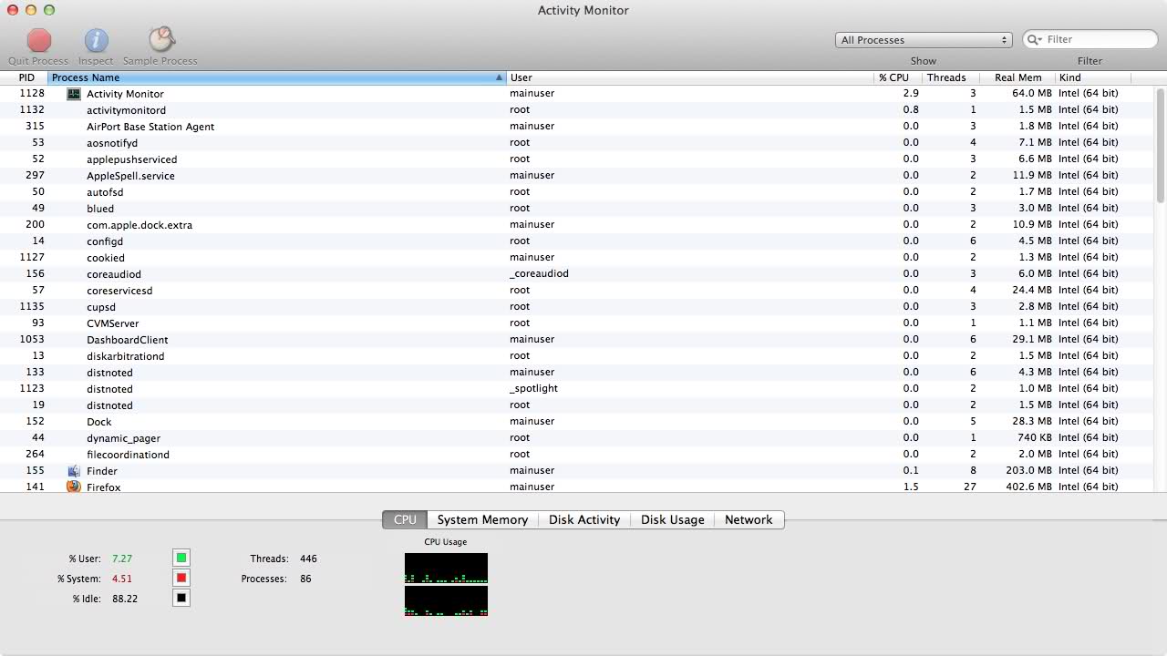Click the upper CPU Usage graph
Screen dimensions: 1167x656
click(x=446, y=569)
